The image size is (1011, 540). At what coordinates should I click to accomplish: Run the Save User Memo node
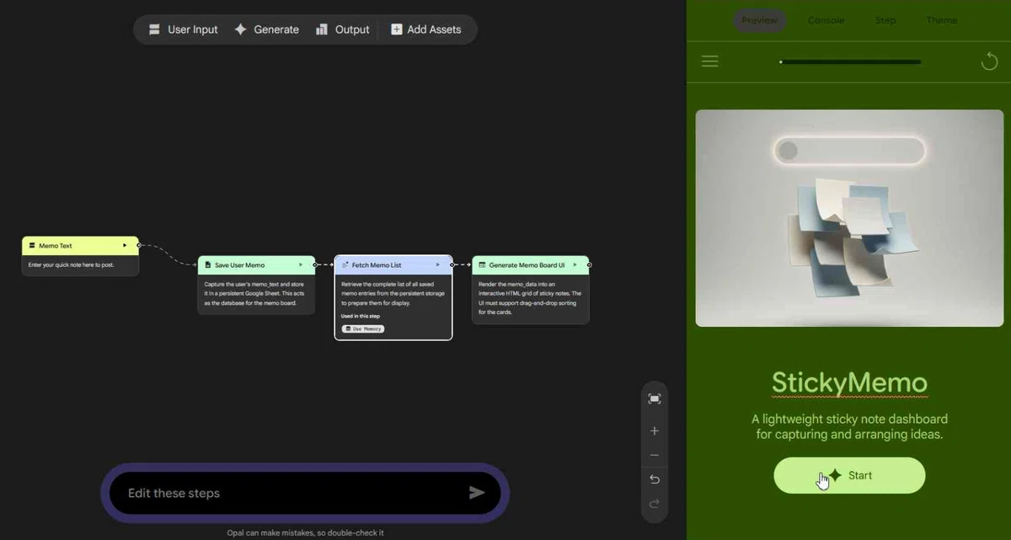[301, 265]
